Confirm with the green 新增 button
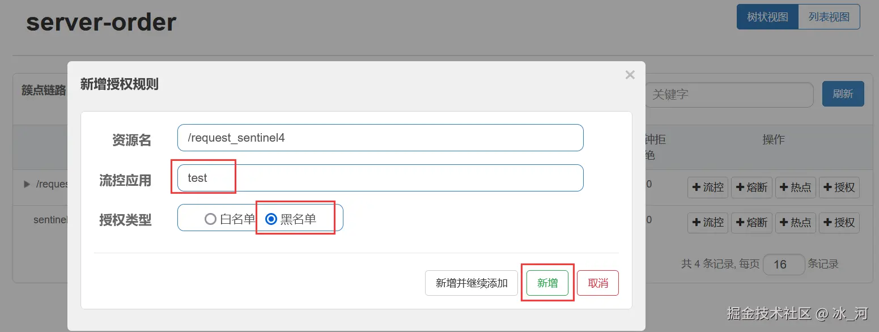879x332 pixels. (547, 283)
